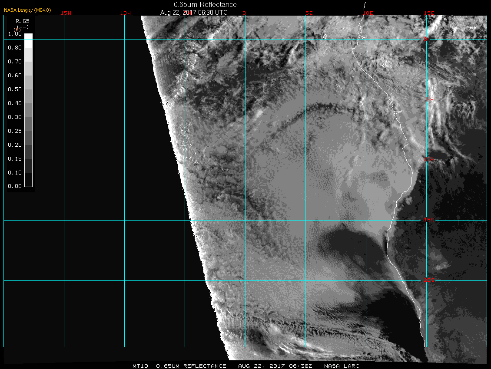Image resolution: width=491 pixels, height=369 pixels.
Task: Select the 20S latitude label
Action: pos(429,280)
